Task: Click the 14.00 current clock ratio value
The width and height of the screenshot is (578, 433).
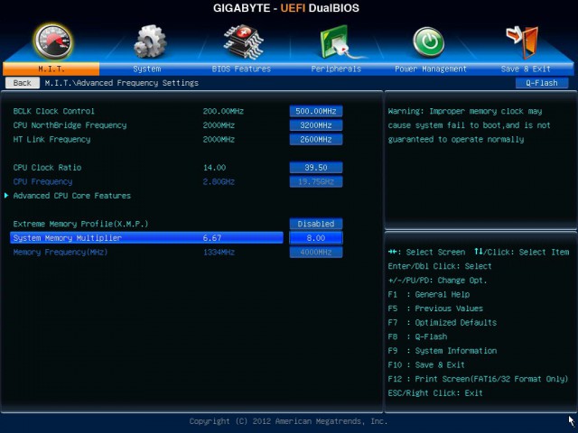Action: point(215,168)
